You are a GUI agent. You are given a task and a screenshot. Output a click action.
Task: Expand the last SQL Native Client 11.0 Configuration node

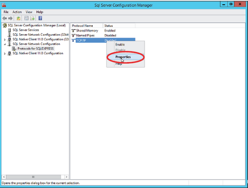[5, 54]
